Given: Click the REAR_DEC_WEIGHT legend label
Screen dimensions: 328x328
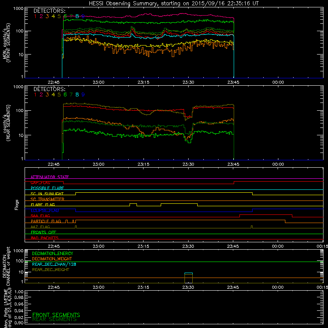Looking at the screenshot, I should coord(50,270).
